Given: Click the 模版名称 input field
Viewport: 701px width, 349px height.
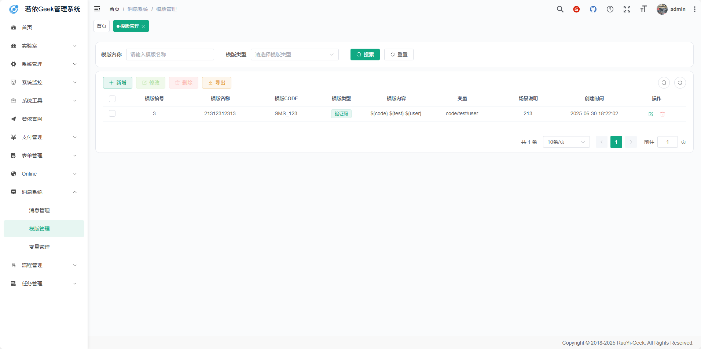Looking at the screenshot, I should 170,55.
